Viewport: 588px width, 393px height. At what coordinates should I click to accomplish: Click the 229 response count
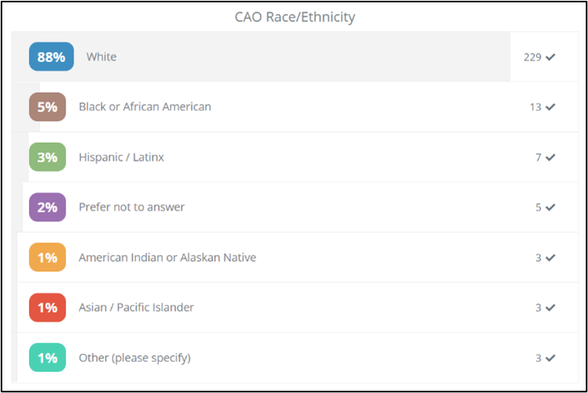532,57
